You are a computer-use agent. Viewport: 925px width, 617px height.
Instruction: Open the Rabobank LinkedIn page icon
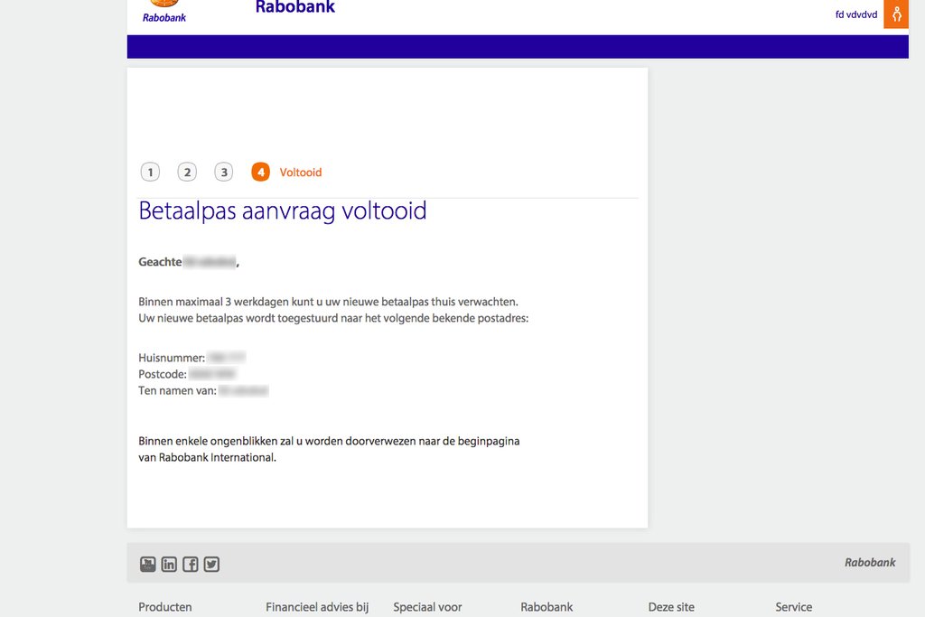tap(169, 565)
